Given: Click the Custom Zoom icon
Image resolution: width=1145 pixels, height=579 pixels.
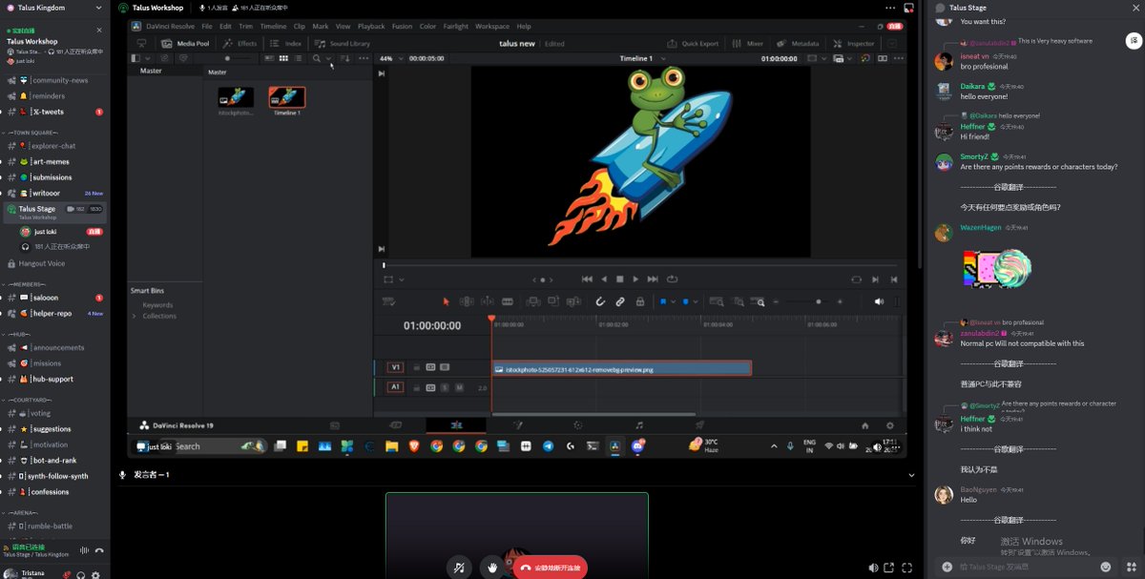Looking at the screenshot, I should (760, 301).
